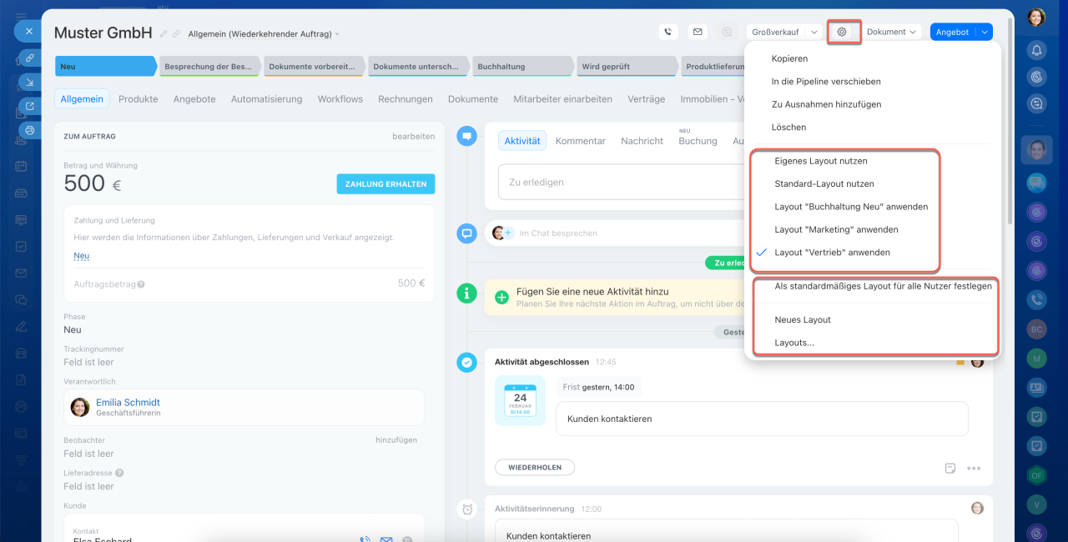Expand the arrow next to Angebot button
This screenshot has width=1068, height=542.
tap(985, 32)
